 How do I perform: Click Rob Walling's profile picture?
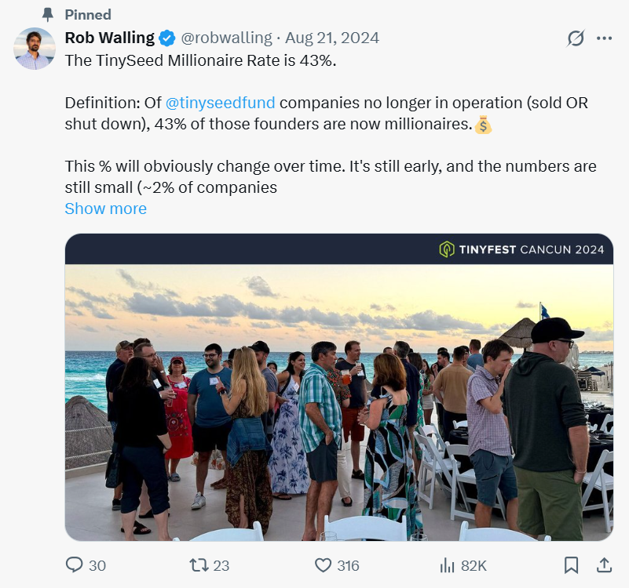[x=34, y=49]
